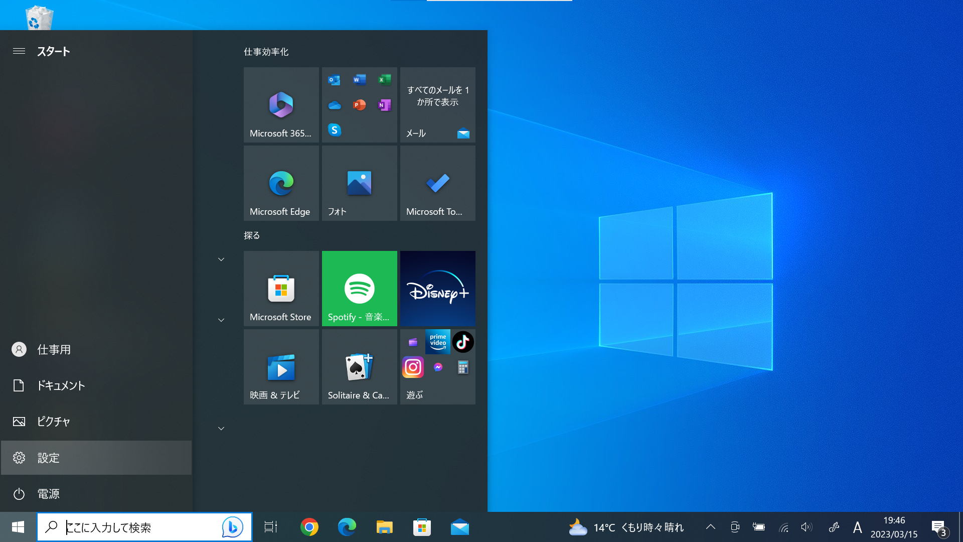Open the clock showing 19:46
The width and height of the screenshot is (963, 542).
click(x=894, y=527)
